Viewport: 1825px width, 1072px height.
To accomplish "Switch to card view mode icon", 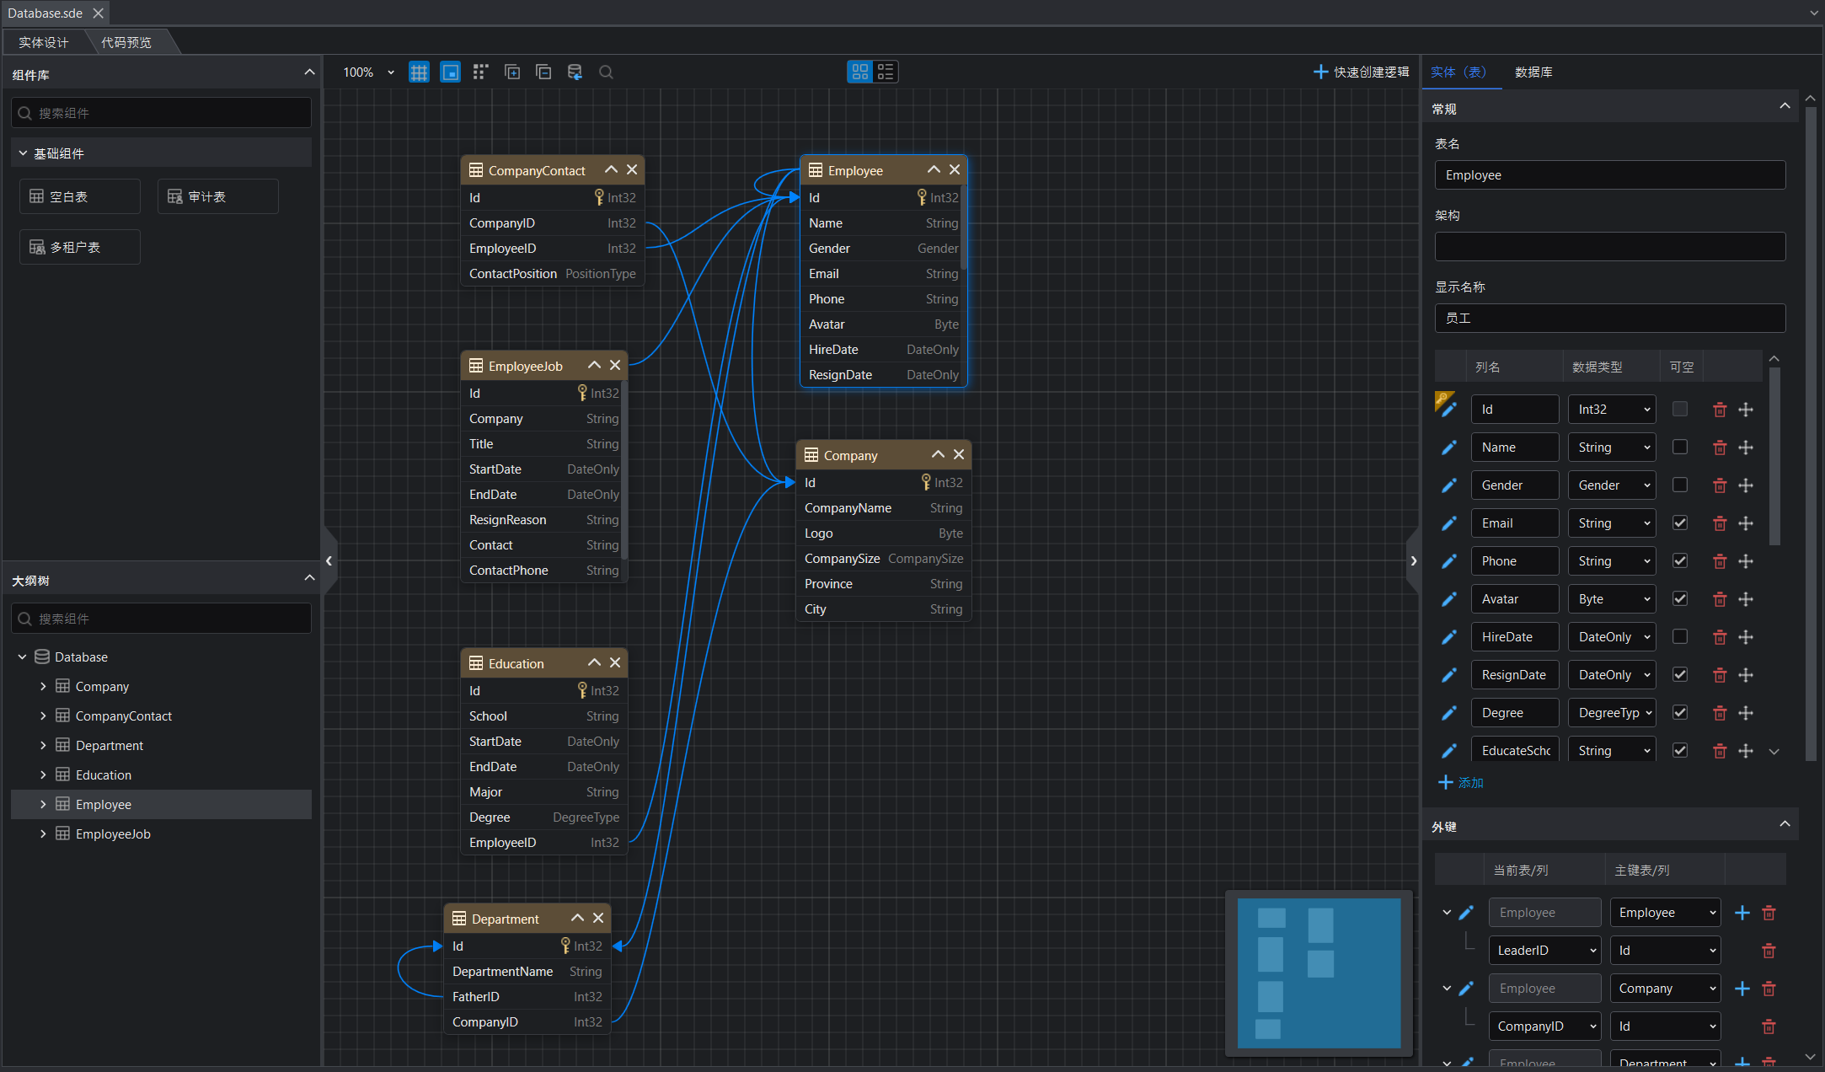I will (859, 72).
